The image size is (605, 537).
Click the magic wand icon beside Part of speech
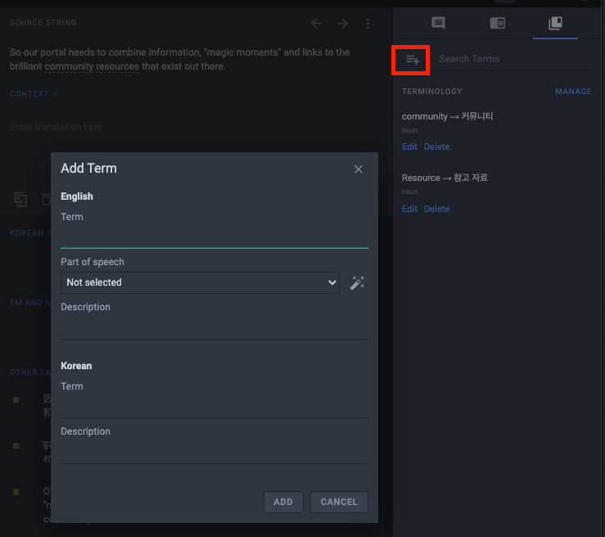coord(357,282)
